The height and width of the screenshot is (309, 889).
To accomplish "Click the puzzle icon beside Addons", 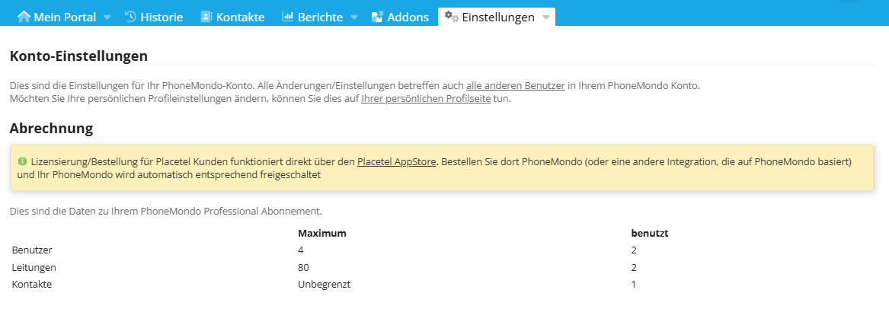I will click(377, 17).
